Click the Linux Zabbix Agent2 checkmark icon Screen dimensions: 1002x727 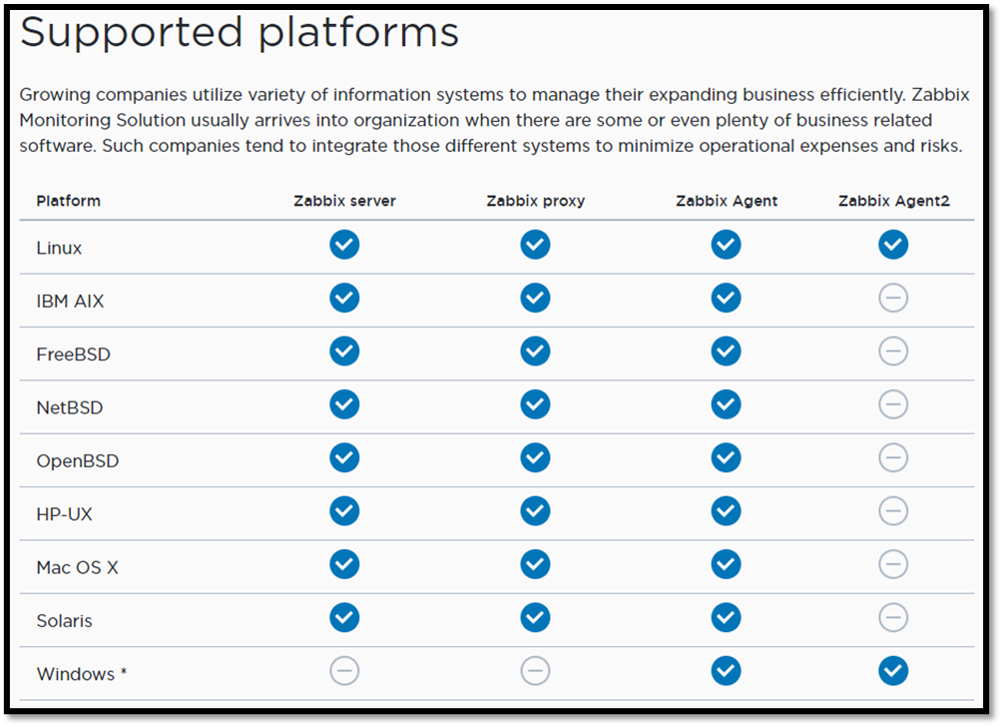[x=893, y=245]
